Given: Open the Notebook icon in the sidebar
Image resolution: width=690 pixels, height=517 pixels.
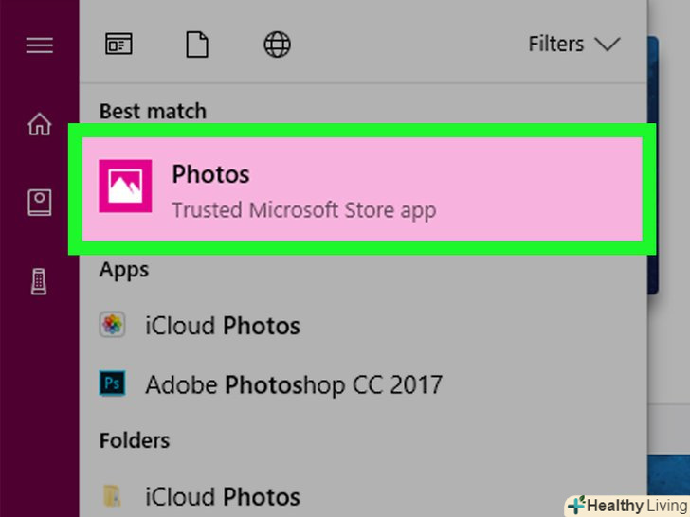Looking at the screenshot, I should click(x=39, y=202).
